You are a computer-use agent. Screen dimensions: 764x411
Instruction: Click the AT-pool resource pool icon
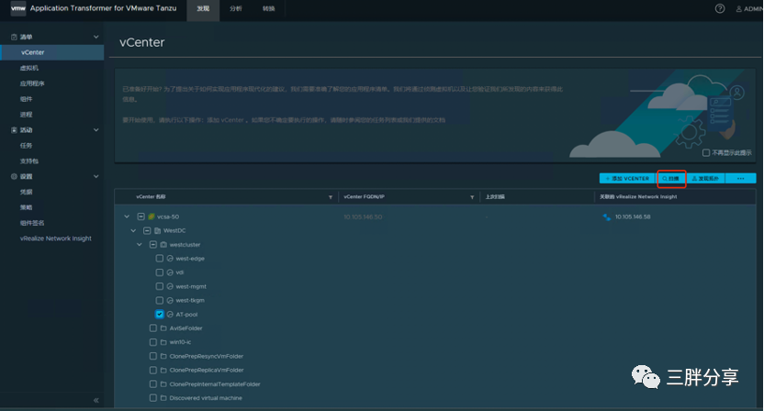170,315
